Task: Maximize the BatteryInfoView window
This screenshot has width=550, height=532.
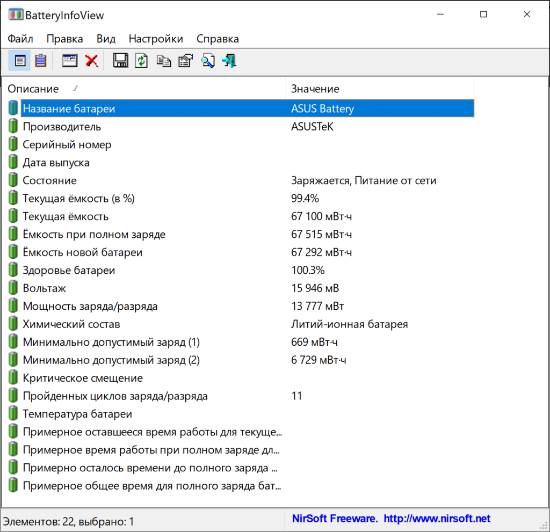Action: click(483, 14)
